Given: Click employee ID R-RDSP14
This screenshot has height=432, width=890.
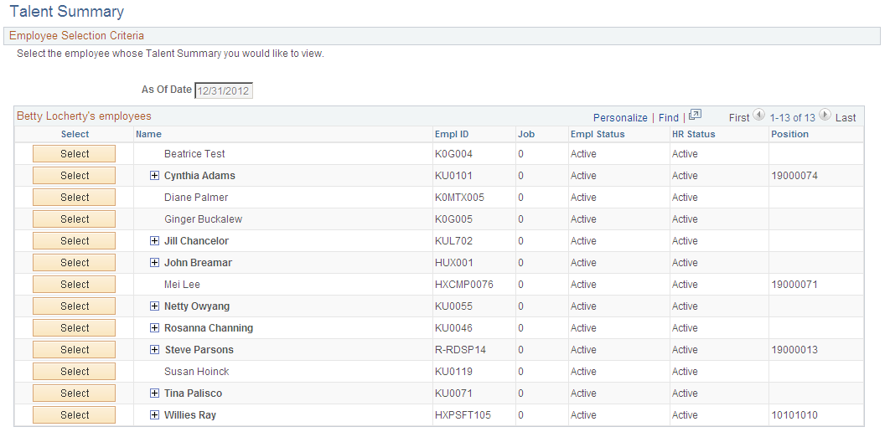Looking at the screenshot, I should 460,350.
